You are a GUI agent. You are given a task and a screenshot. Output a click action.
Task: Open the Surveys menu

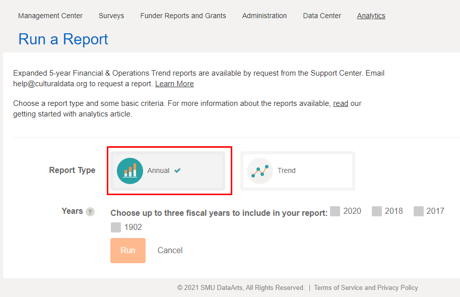pos(111,16)
